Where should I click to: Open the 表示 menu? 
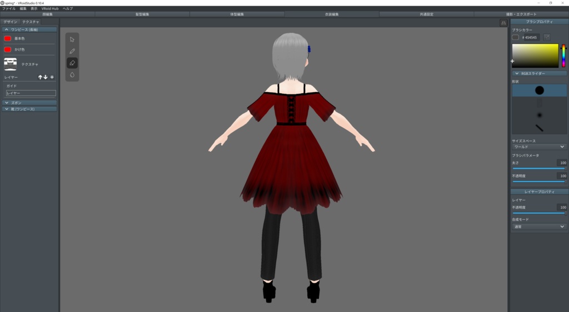[34, 9]
